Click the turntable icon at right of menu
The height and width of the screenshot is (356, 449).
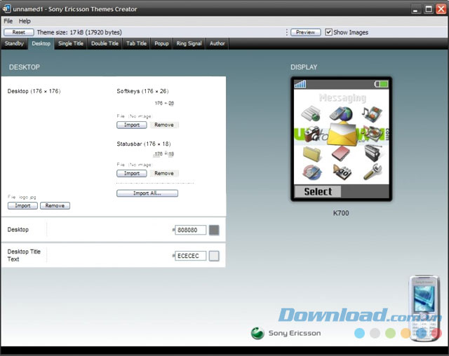[x=373, y=133]
